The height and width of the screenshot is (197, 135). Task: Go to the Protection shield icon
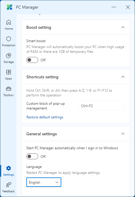tap(9, 39)
